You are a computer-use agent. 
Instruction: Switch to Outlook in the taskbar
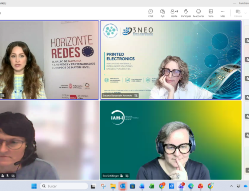coord(123,186)
